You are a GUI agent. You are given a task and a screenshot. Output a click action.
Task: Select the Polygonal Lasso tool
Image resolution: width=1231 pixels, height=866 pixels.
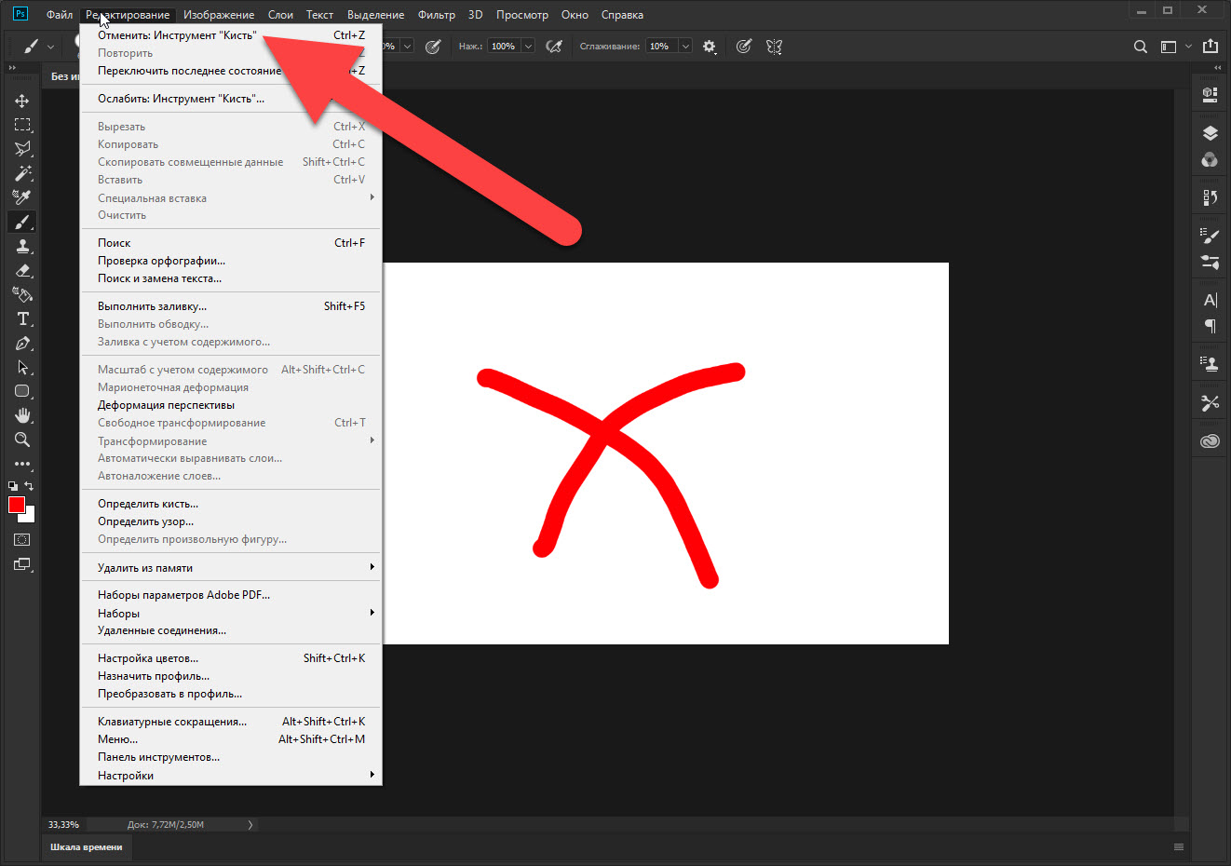click(22, 149)
